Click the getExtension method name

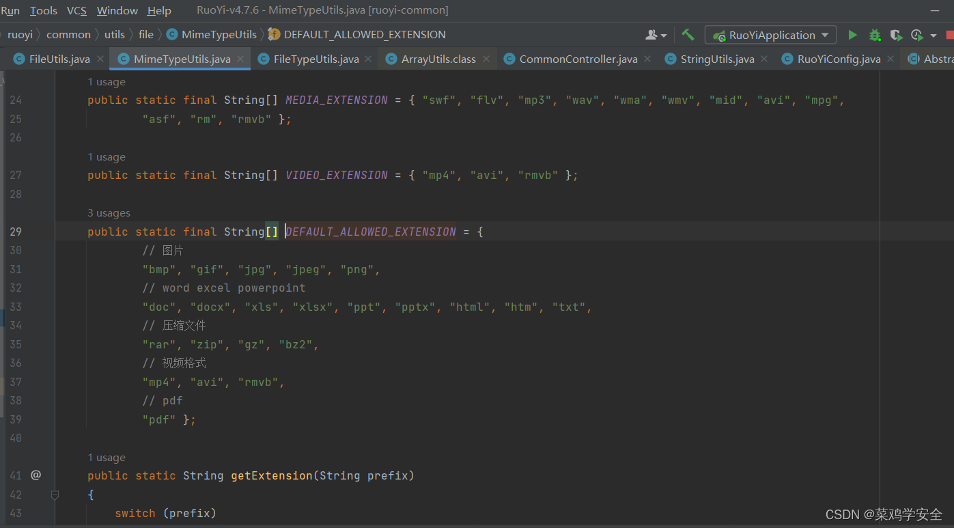pos(272,475)
